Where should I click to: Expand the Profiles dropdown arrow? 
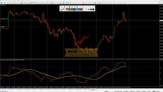click(6, 3)
